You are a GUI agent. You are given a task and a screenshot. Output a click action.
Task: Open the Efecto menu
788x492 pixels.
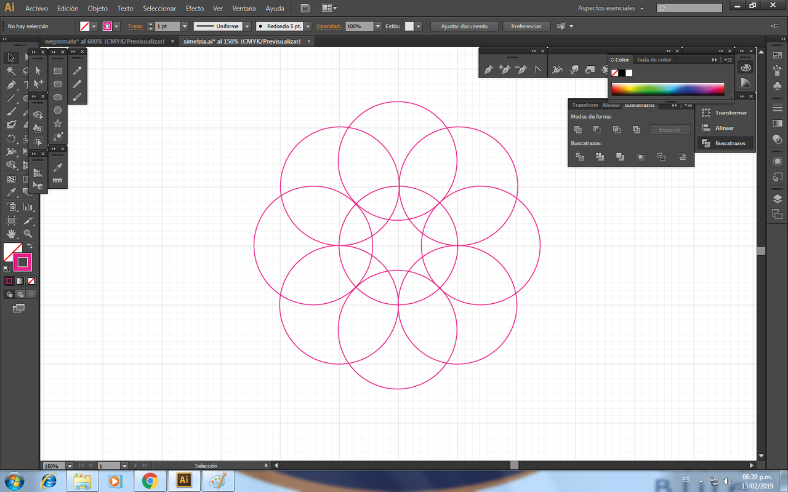click(195, 9)
